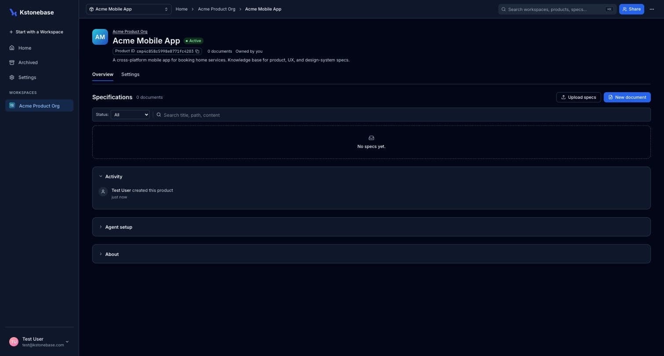
Task: Click the Acme Mobile App breadcrumb text
Action: 263,9
